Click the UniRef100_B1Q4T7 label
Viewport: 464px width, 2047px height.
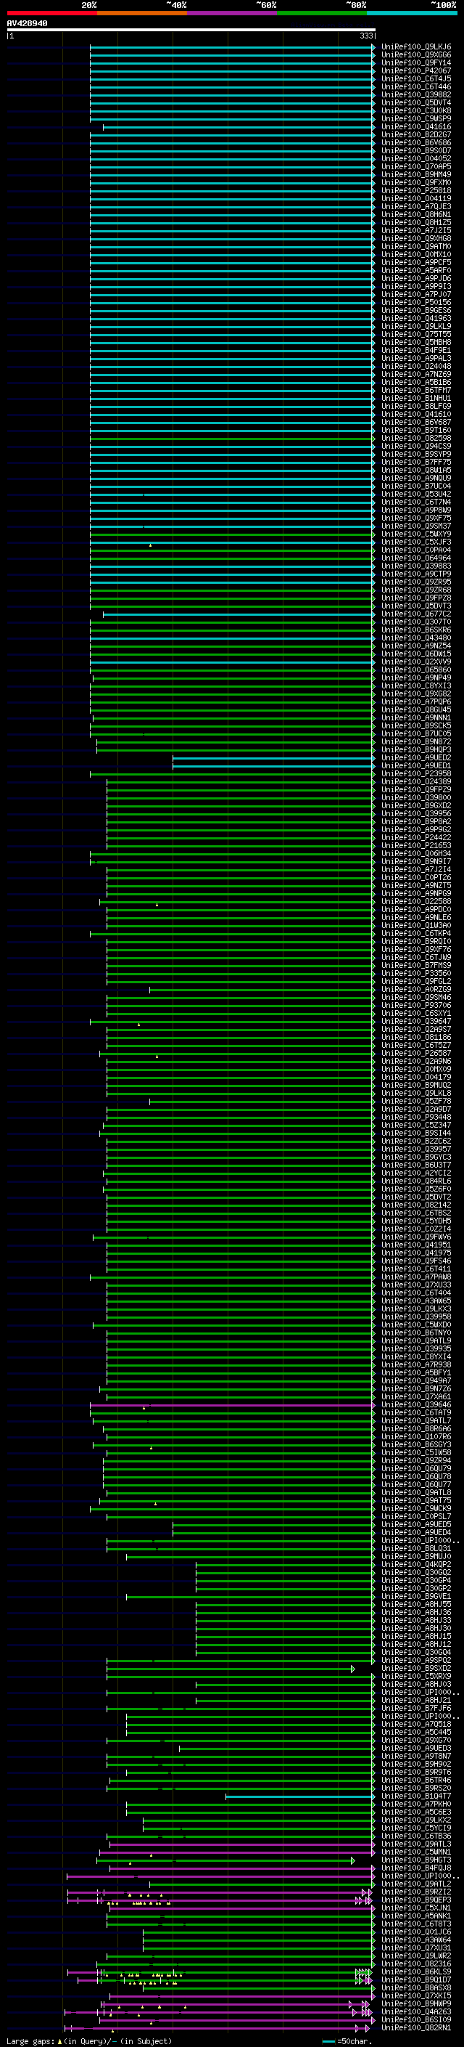coord(416,1796)
